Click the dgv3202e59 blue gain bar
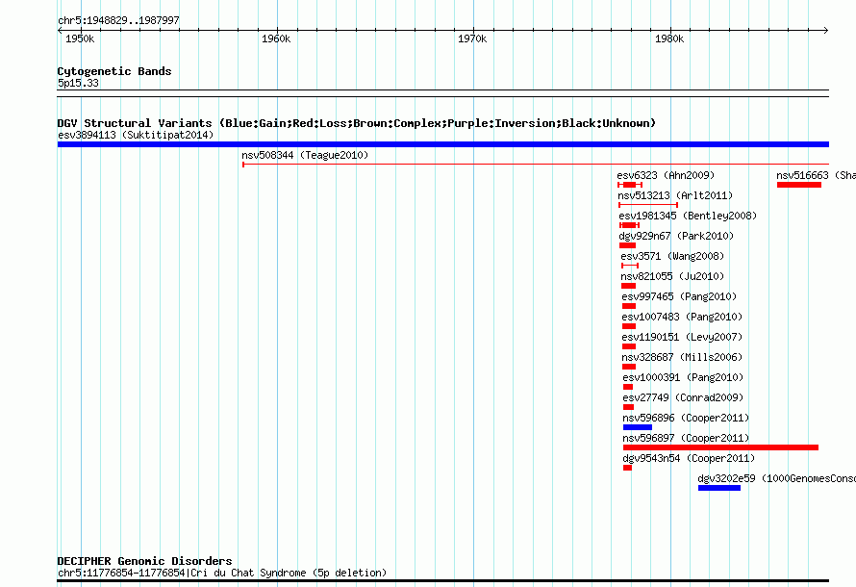 [719, 488]
